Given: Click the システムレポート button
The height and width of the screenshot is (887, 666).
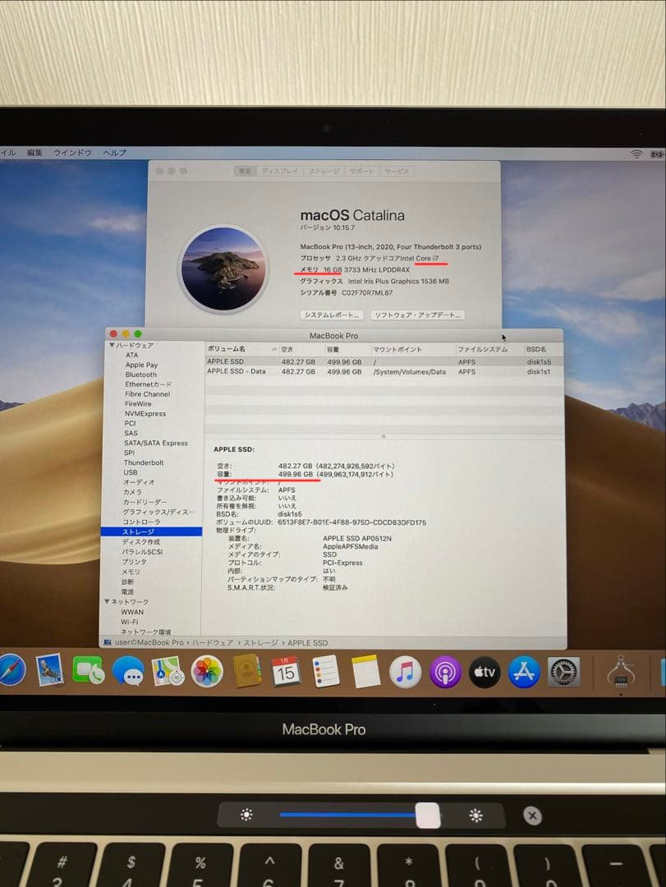Looking at the screenshot, I should [332, 314].
